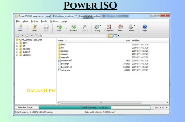Select autorun.inf in file list

[66, 61]
